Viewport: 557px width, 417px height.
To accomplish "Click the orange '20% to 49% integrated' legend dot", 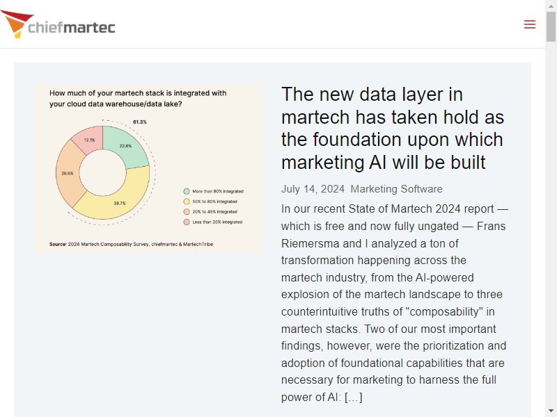I will tap(187, 212).
